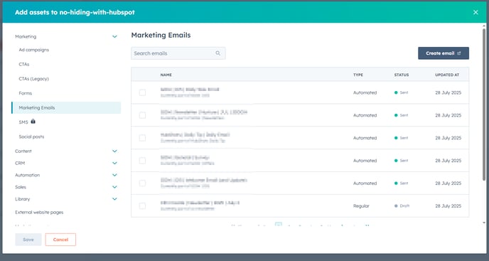Click the Marketing Emails heading
The image size is (489, 261).
pyautogui.click(x=161, y=36)
